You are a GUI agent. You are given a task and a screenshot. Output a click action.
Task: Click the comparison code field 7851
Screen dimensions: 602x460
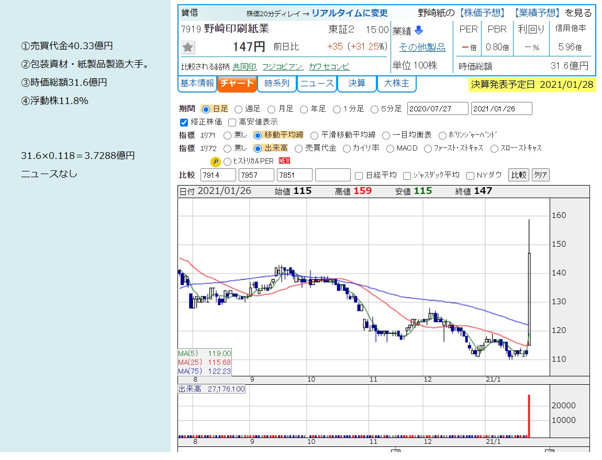[295, 175]
